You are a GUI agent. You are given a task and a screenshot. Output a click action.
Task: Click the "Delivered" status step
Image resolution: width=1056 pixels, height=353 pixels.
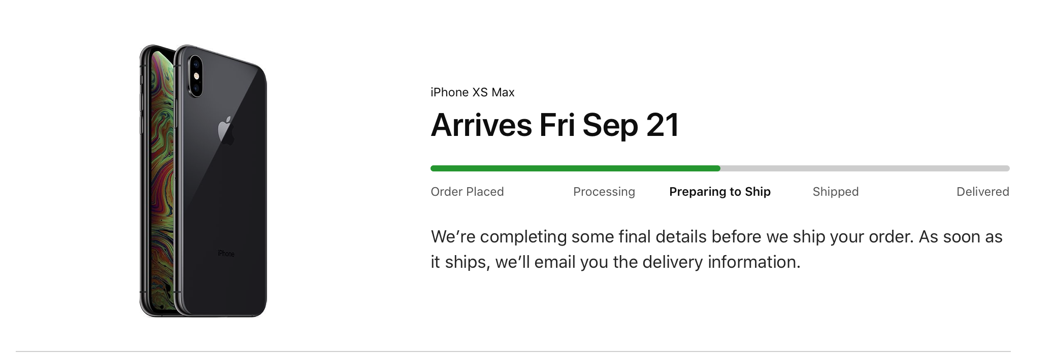point(982,192)
